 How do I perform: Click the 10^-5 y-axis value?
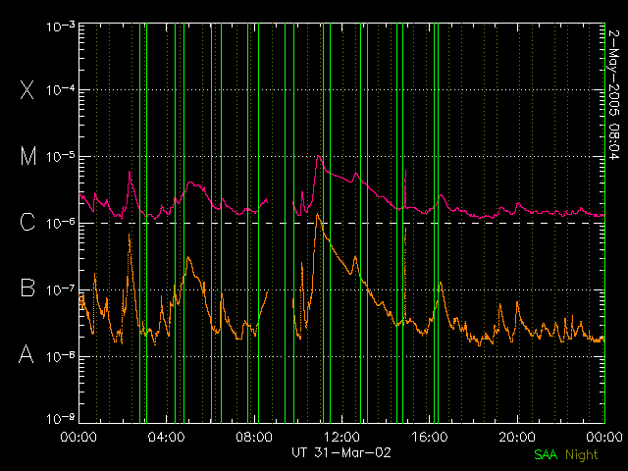(x=61, y=157)
